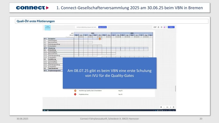Click the Projektabschluss legend text
Screen dimensions: 219x123
pyautogui.click(x=84, y=94)
